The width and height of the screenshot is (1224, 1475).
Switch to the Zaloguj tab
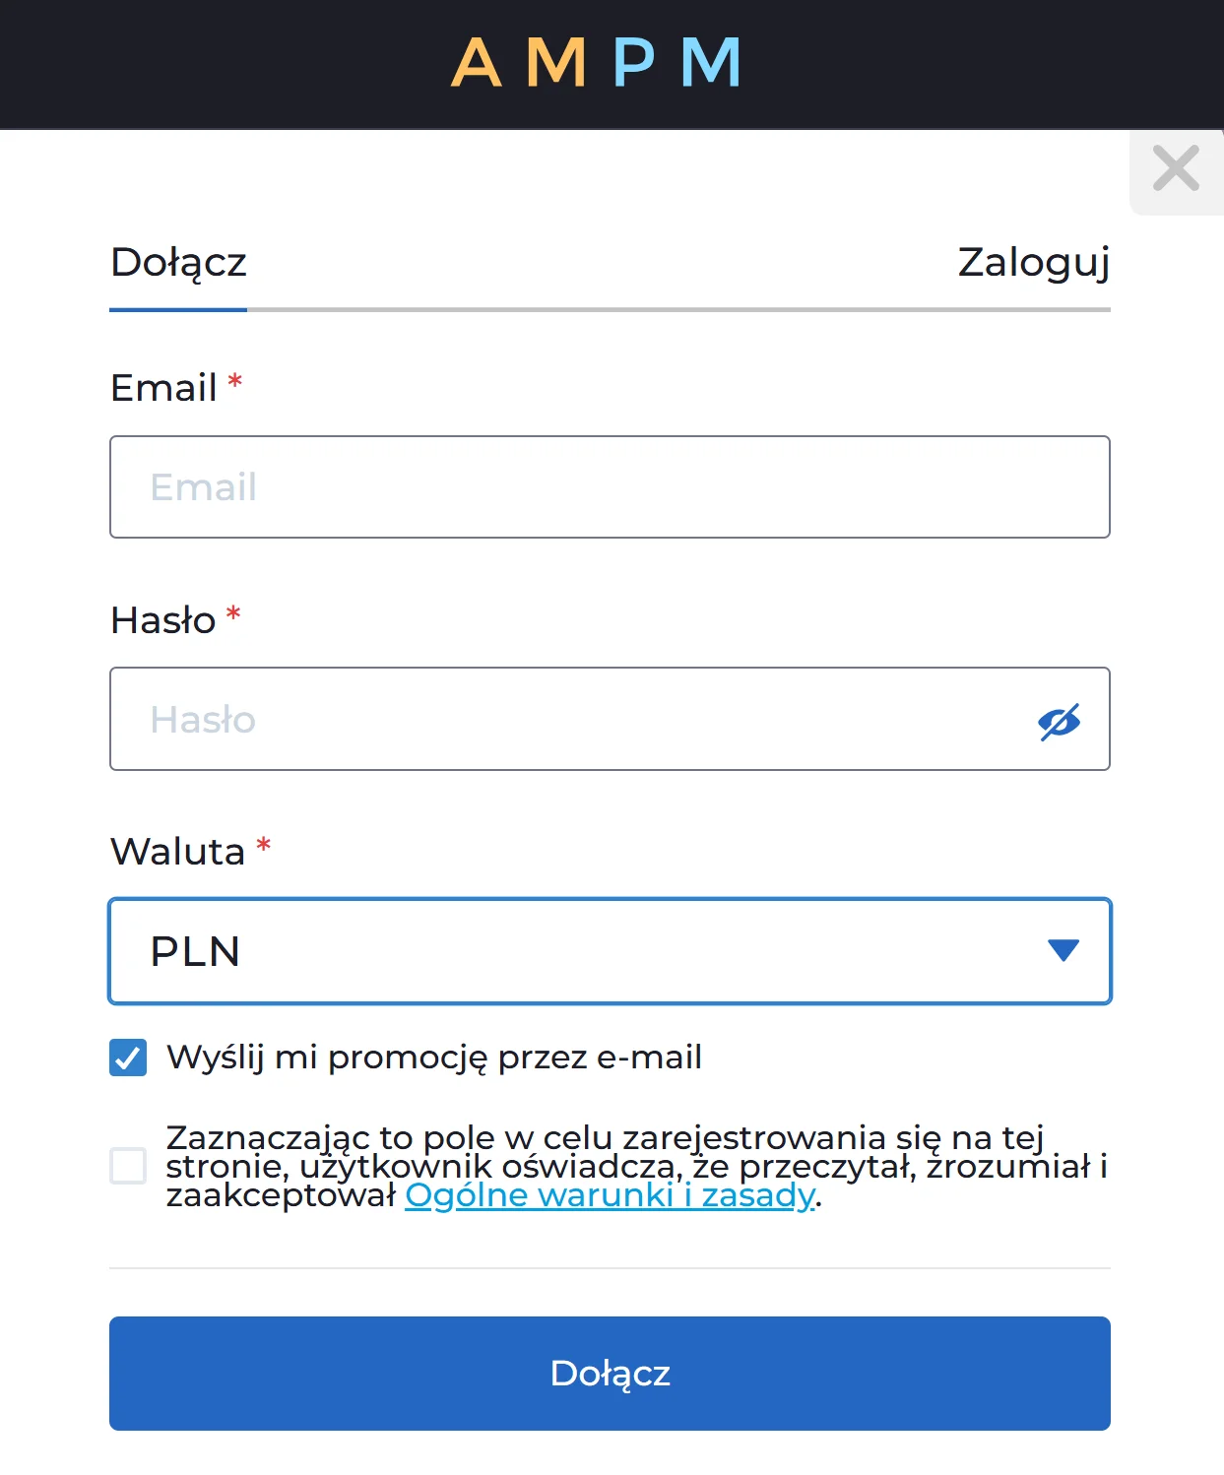pyautogui.click(x=1032, y=261)
